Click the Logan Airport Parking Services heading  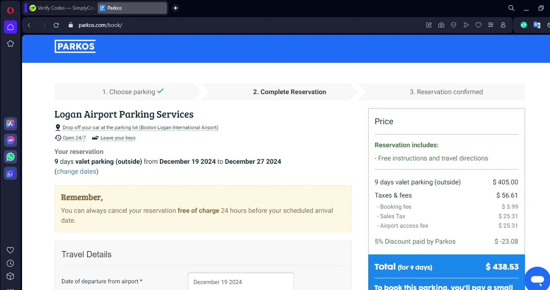click(x=124, y=114)
